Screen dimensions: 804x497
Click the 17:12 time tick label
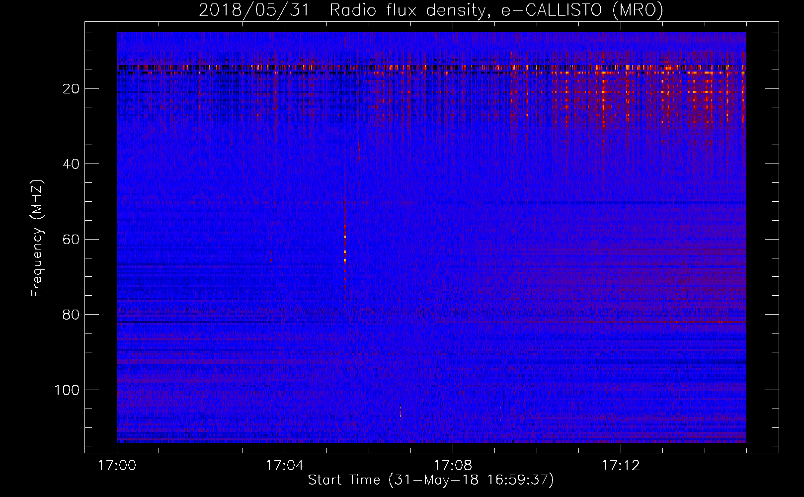coord(621,465)
